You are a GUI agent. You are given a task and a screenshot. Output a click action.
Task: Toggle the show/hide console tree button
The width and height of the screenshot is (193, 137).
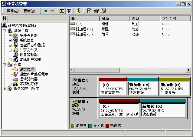pos(69,11)
